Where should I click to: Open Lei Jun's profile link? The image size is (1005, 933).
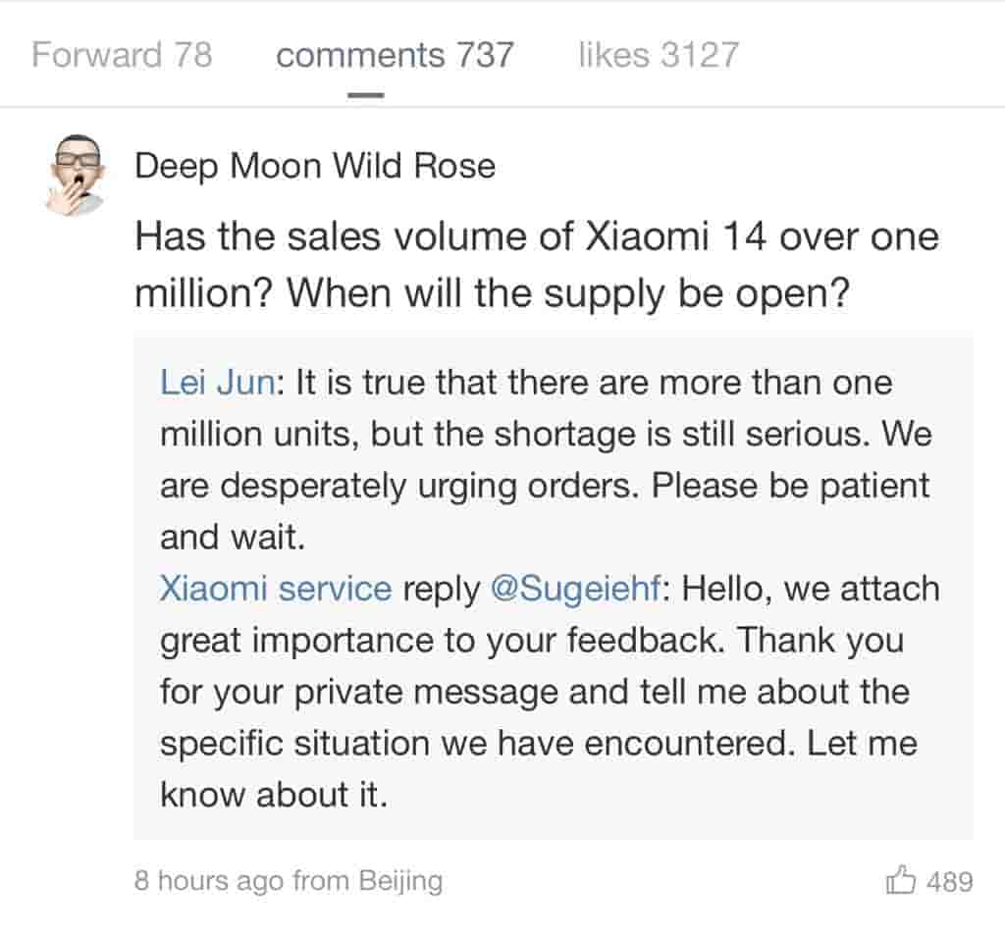pyautogui.click(x=217, y=382)
